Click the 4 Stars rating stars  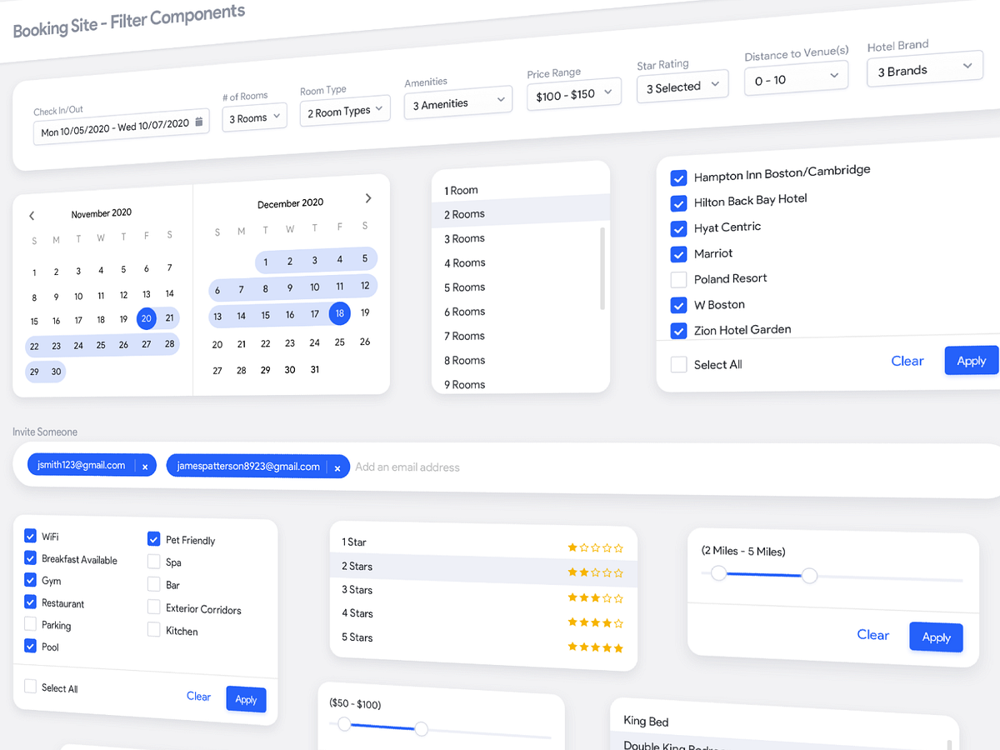[595, 622]
